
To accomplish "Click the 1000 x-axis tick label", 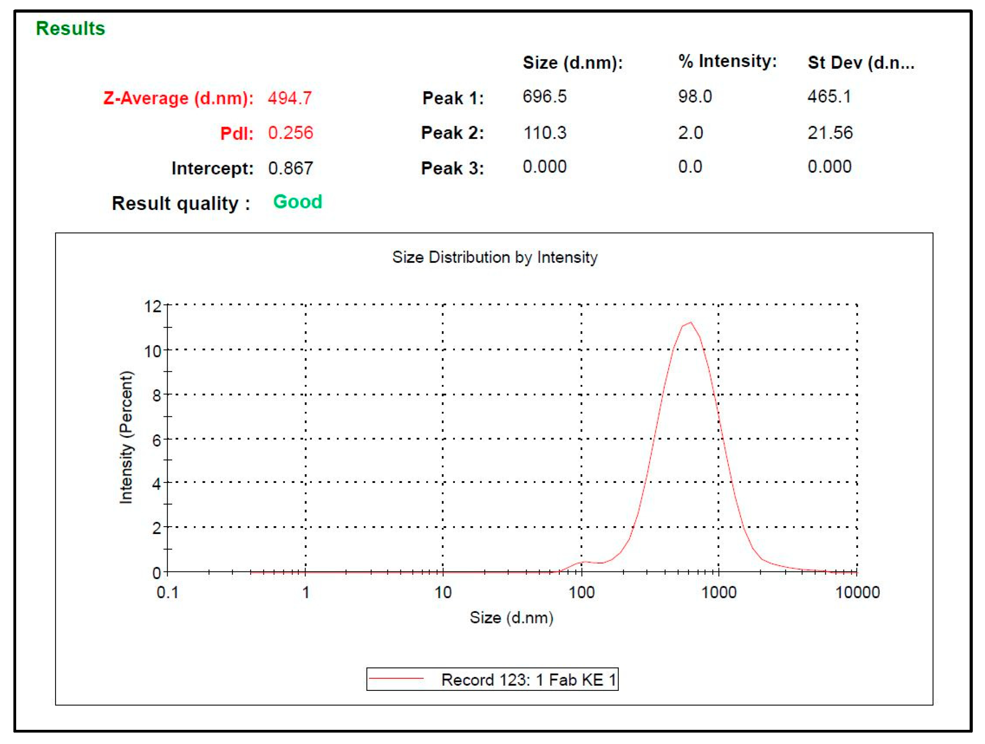I will coord(719,593).
